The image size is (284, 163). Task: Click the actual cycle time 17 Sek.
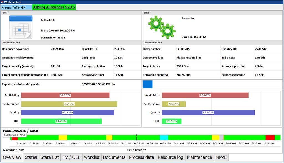(x=119, y=75)
